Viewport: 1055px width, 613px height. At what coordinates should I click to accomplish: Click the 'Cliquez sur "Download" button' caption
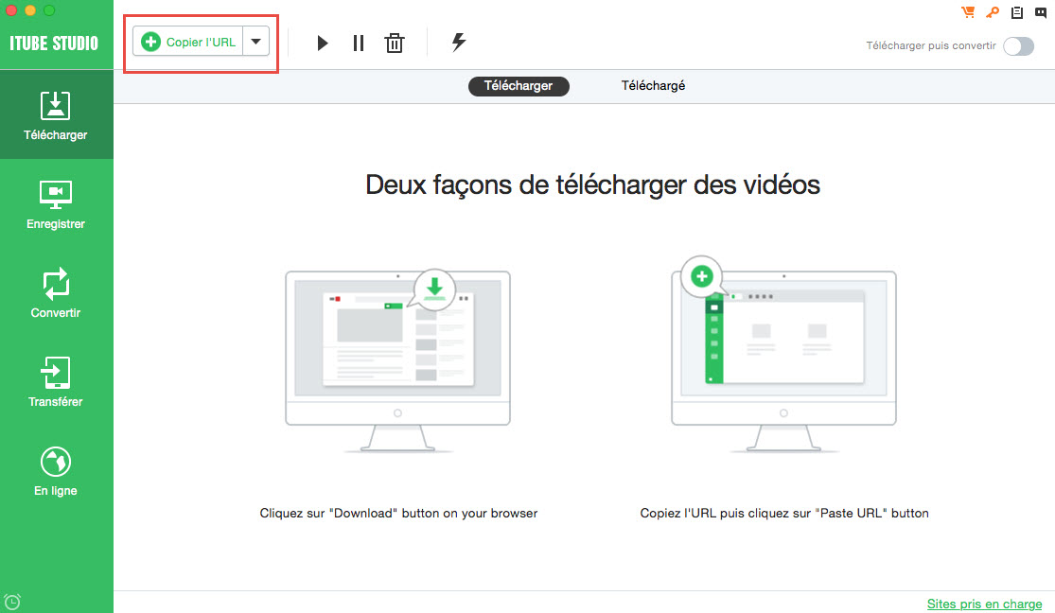398,513
